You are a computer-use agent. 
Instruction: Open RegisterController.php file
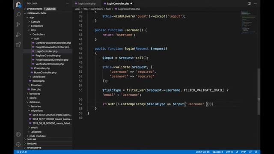click(48, 56)
